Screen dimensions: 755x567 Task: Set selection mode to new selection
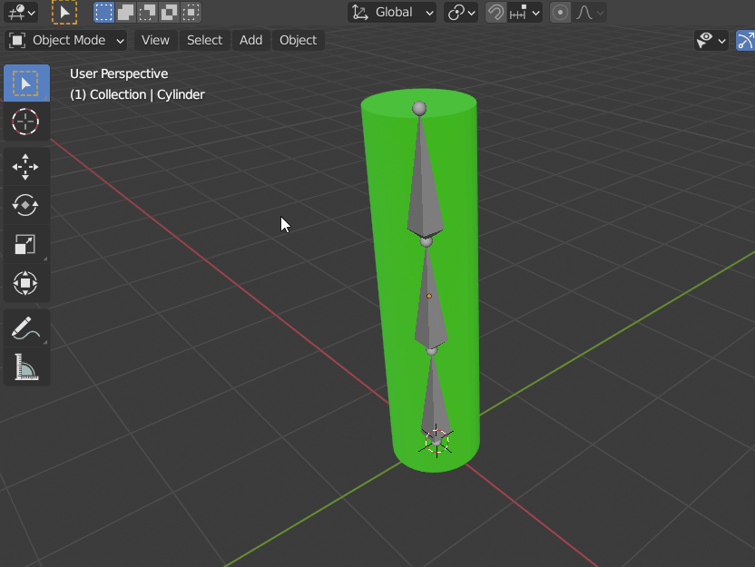pos(103,12)
